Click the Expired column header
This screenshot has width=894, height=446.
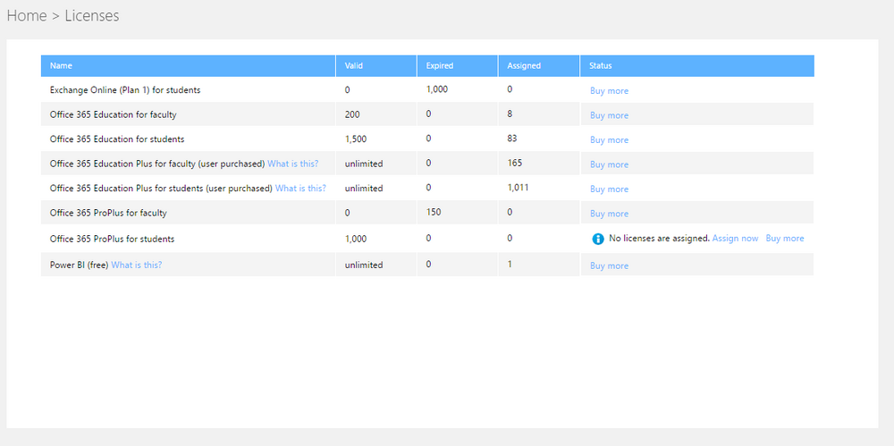click(457, 65)
